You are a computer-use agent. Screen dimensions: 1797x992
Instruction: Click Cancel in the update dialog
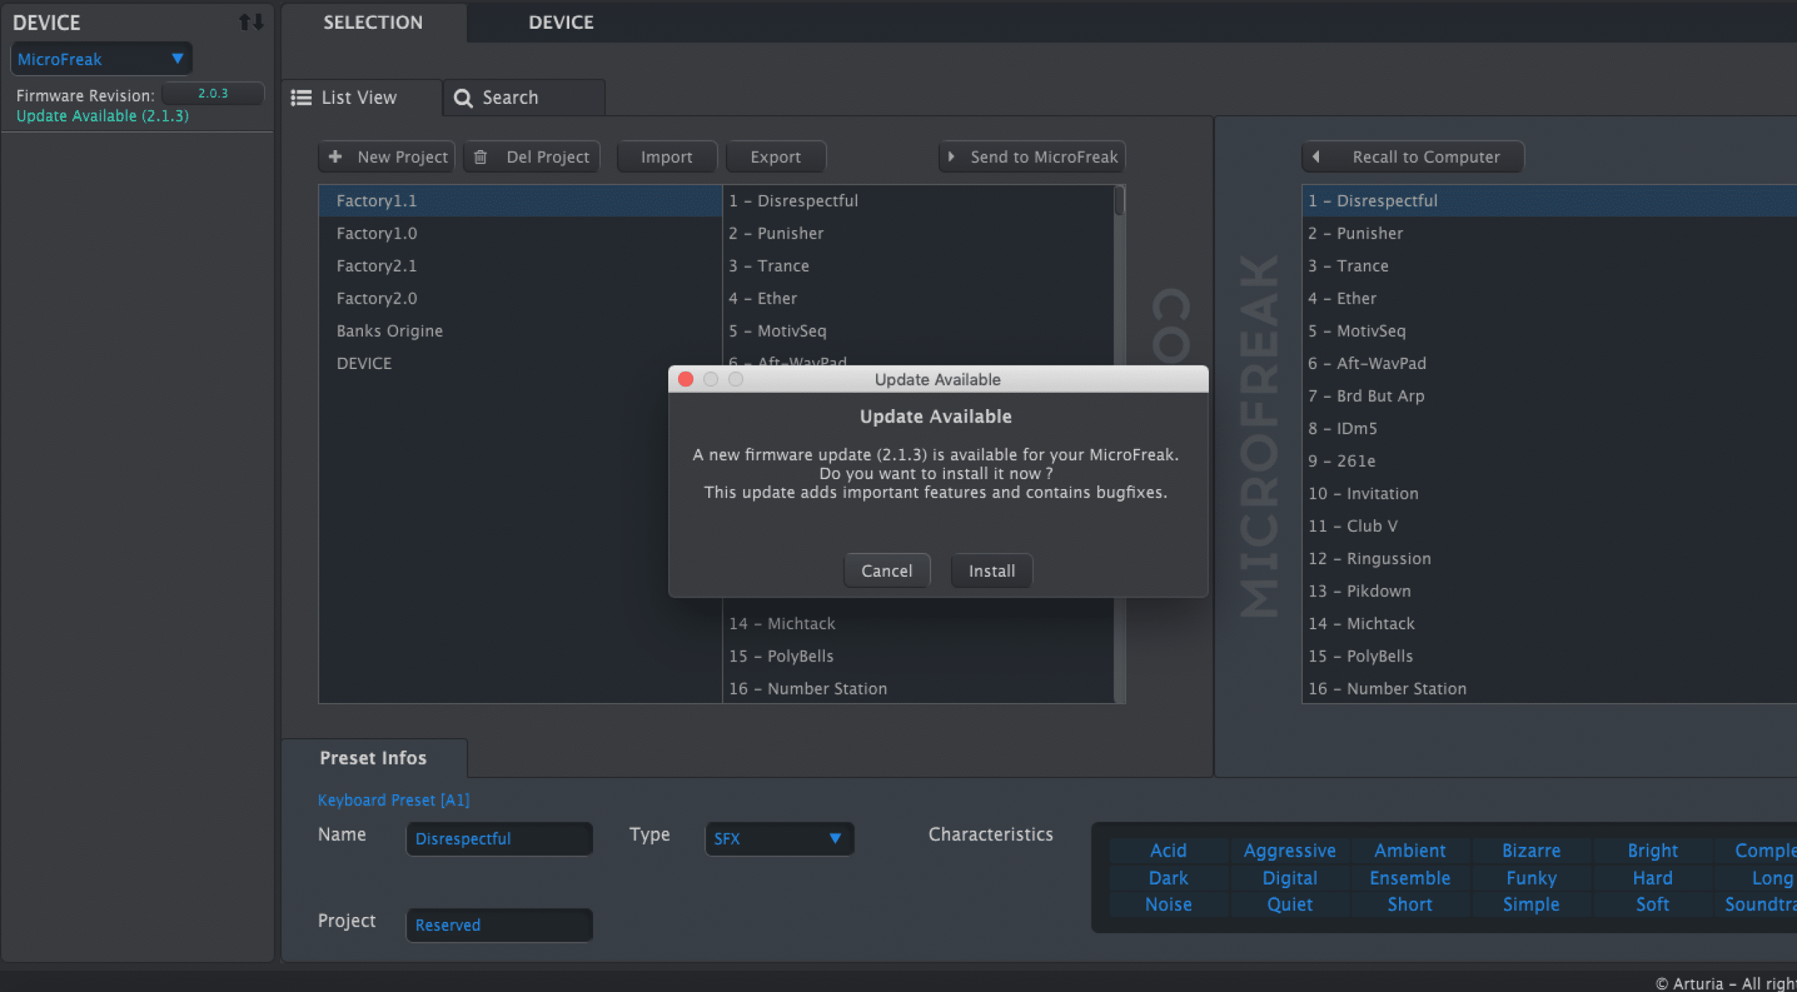887,570
